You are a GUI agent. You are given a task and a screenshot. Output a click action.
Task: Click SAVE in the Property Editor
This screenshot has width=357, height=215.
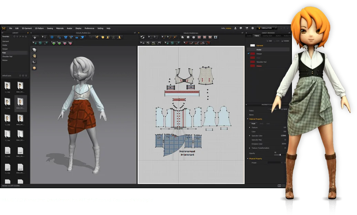tap(285, 109)
